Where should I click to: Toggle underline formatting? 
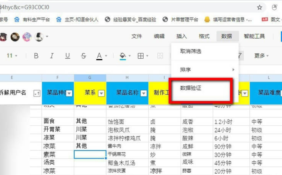(67, 56)
